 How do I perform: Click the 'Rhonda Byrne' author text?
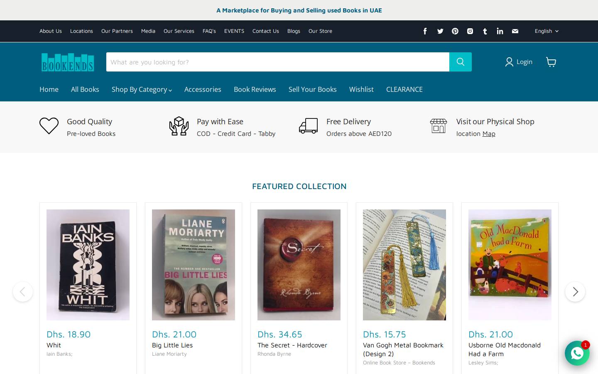tap(274, 354)
